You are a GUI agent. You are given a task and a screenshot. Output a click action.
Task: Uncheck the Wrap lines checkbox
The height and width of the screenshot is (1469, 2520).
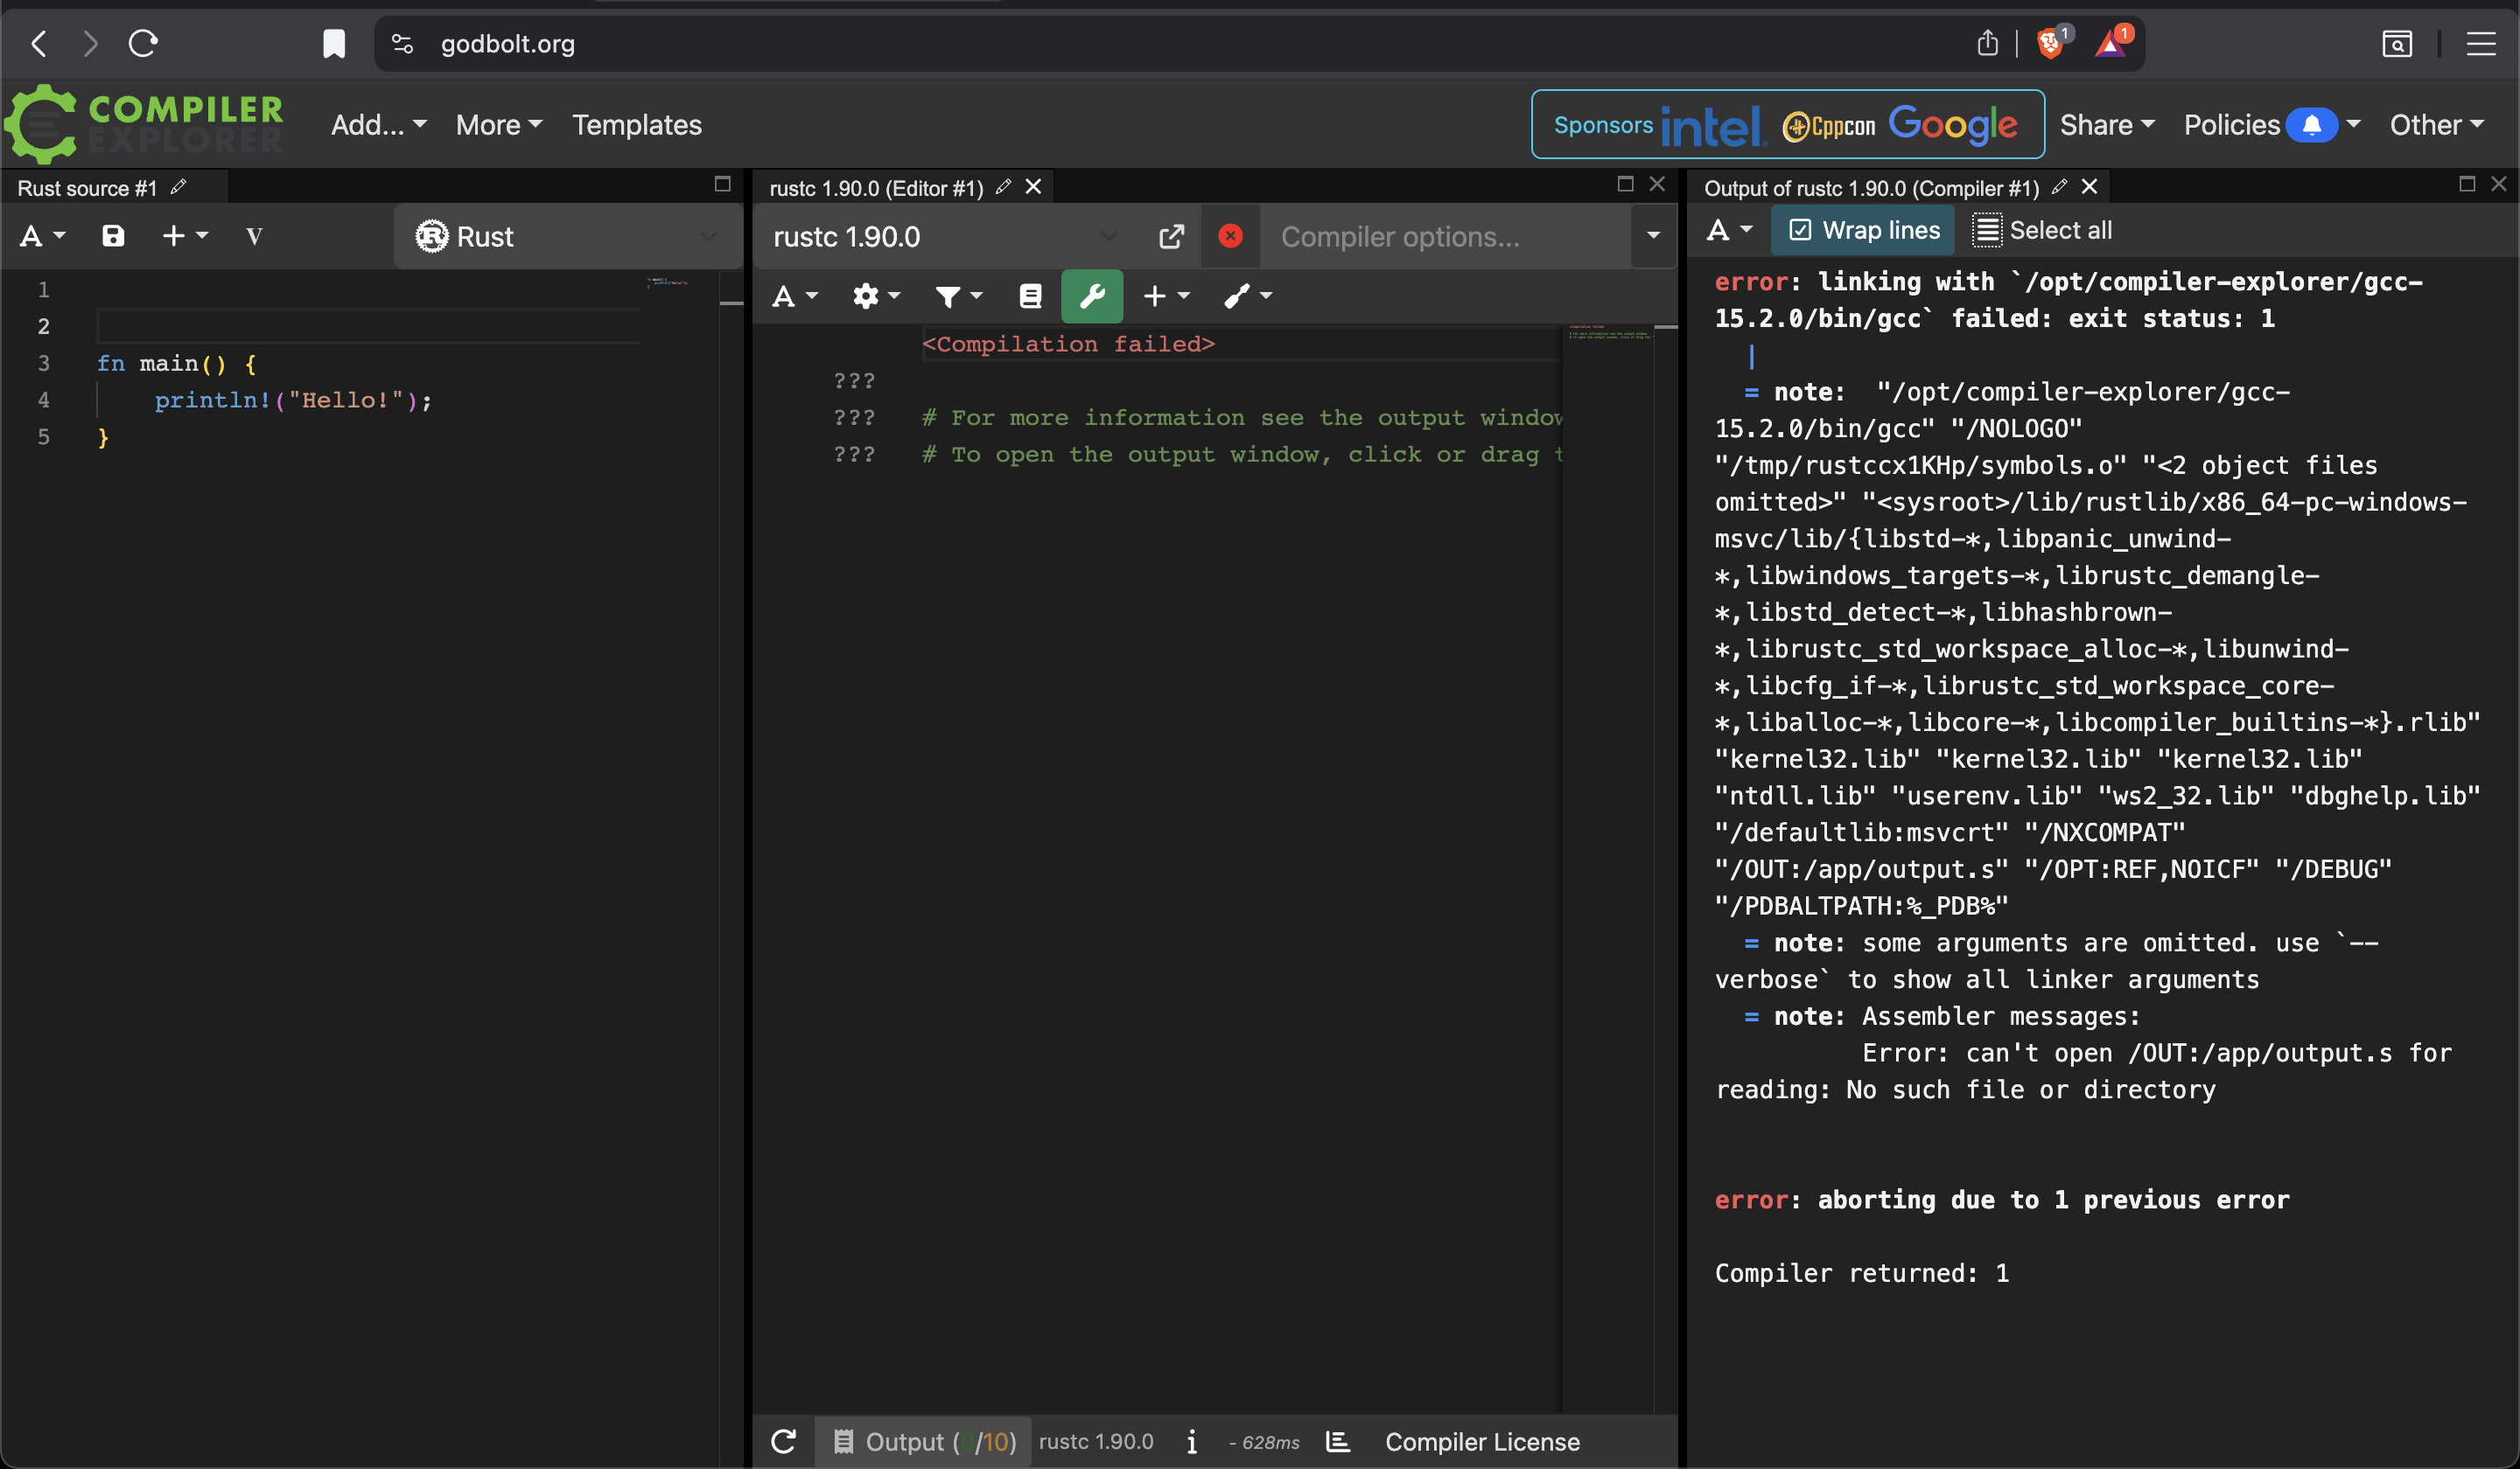[x=1800, y=231]
